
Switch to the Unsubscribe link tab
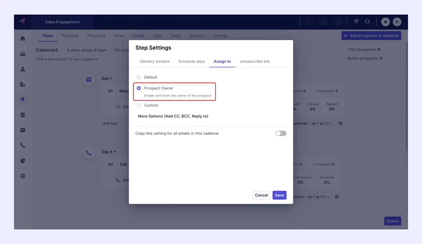255,62
